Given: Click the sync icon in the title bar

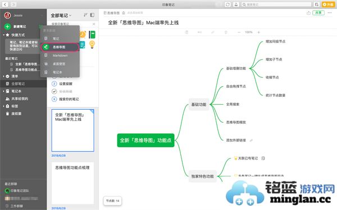Looking at the screenshot, I should 227,4.
